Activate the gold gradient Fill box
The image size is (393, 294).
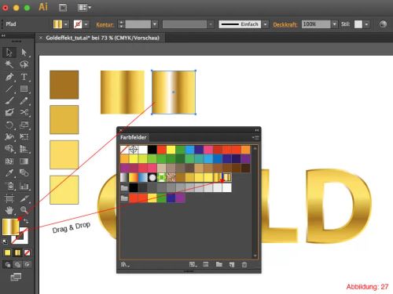(10, 227)
